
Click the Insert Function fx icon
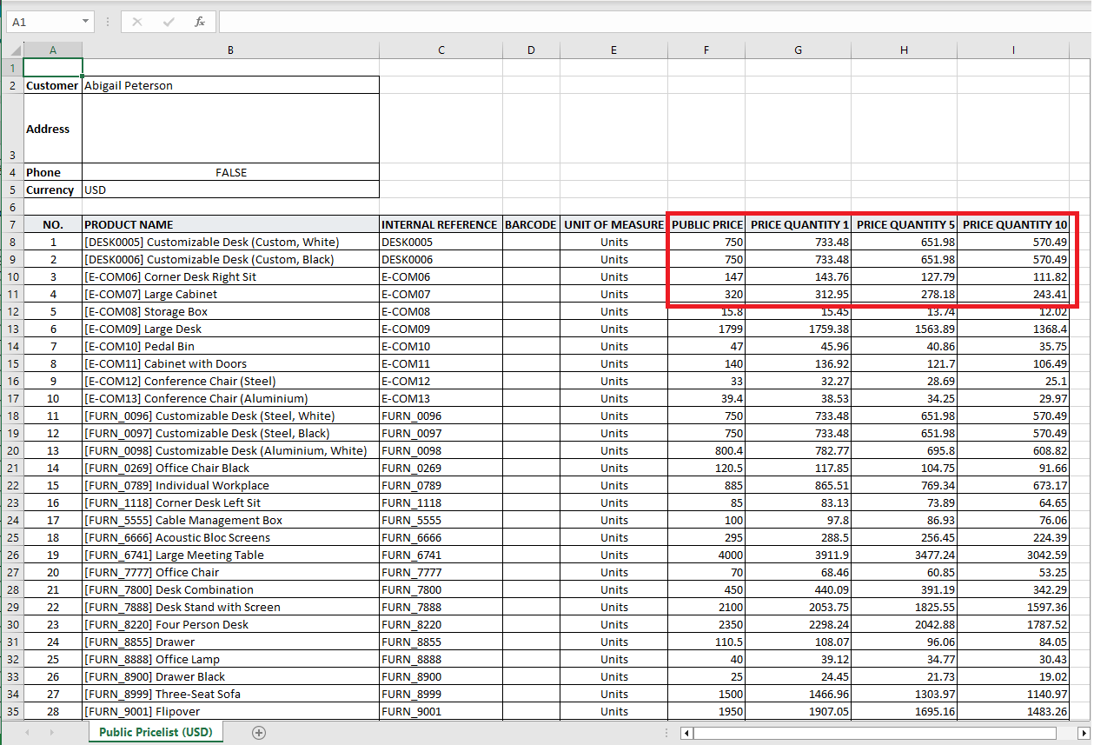click(x=200, y=22)
